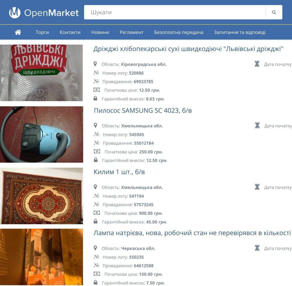The height and width of the screenshot is (286, 292).
Task: Go to home via house icon
Action: click(18, 32)
